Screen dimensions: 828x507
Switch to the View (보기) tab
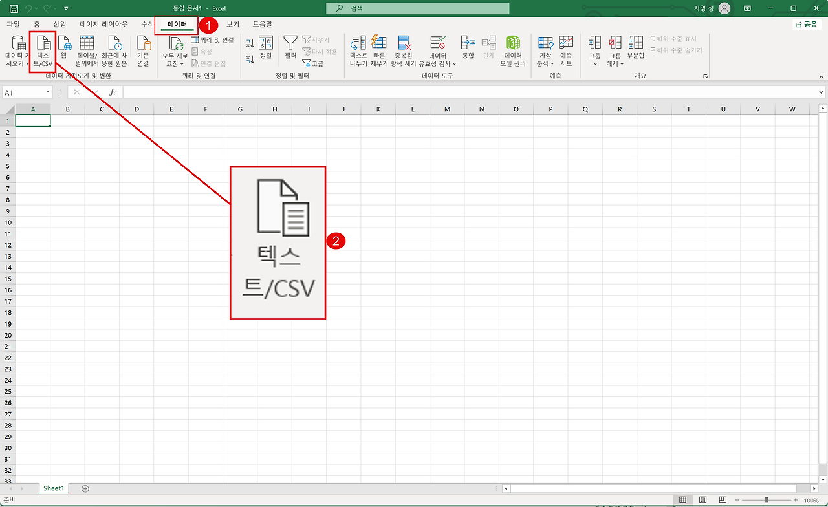233,24
